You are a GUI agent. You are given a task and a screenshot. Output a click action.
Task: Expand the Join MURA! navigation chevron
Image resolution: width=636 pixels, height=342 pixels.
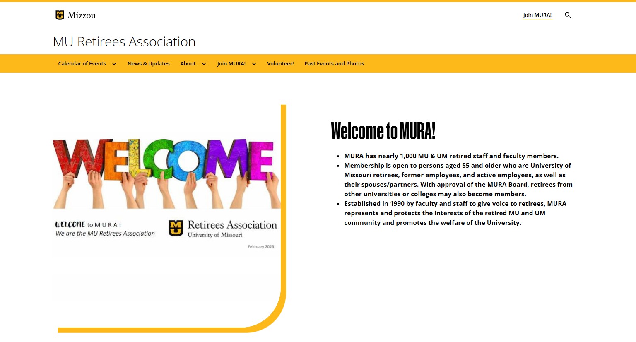tap(254, 64)
